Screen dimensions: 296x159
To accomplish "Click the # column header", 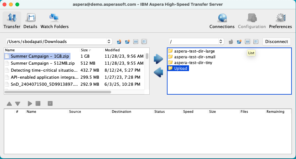I will click(x=20, y=112).
